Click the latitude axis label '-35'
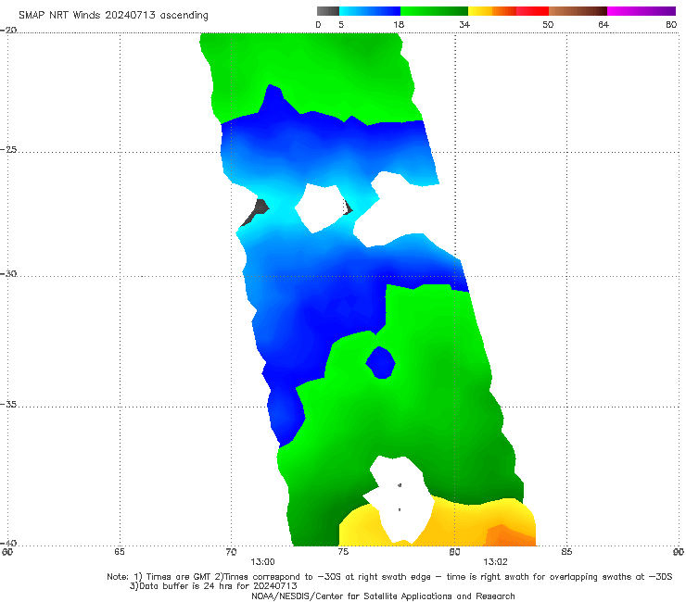Image resolution: width=686 pixels, height=602 pixels. coord(8,404)
